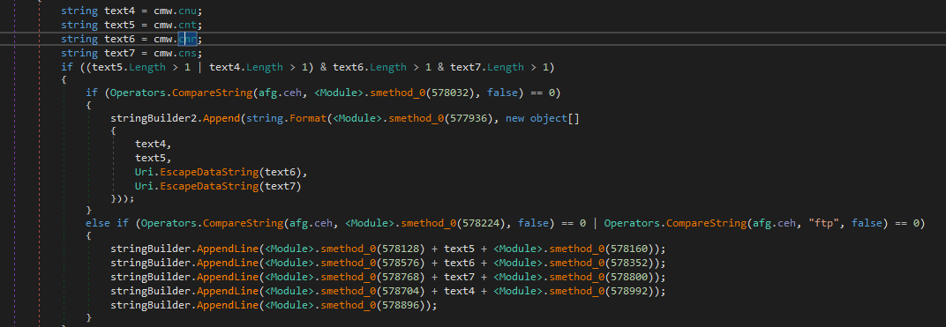Click AppendLine on the text4 concatenation line

click(x=228, y=292)
